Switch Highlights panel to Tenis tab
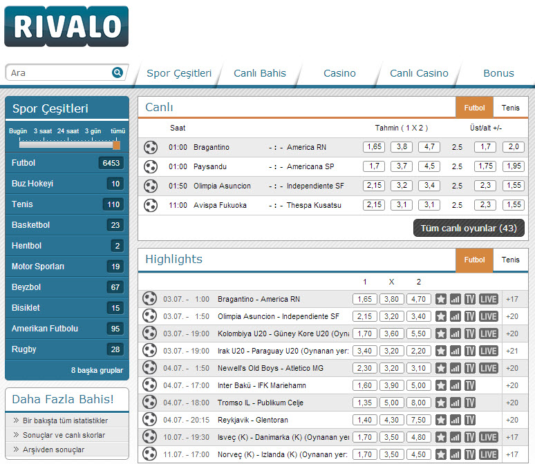Screen dimensions: 535x464 point(510,260)
